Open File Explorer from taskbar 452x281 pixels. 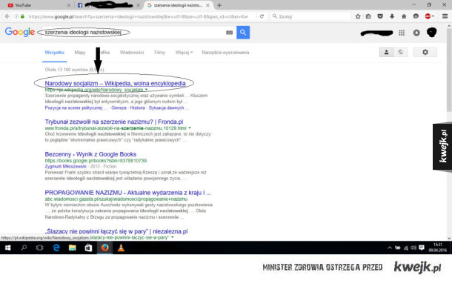pyautogui.click(x=72, y=248)
